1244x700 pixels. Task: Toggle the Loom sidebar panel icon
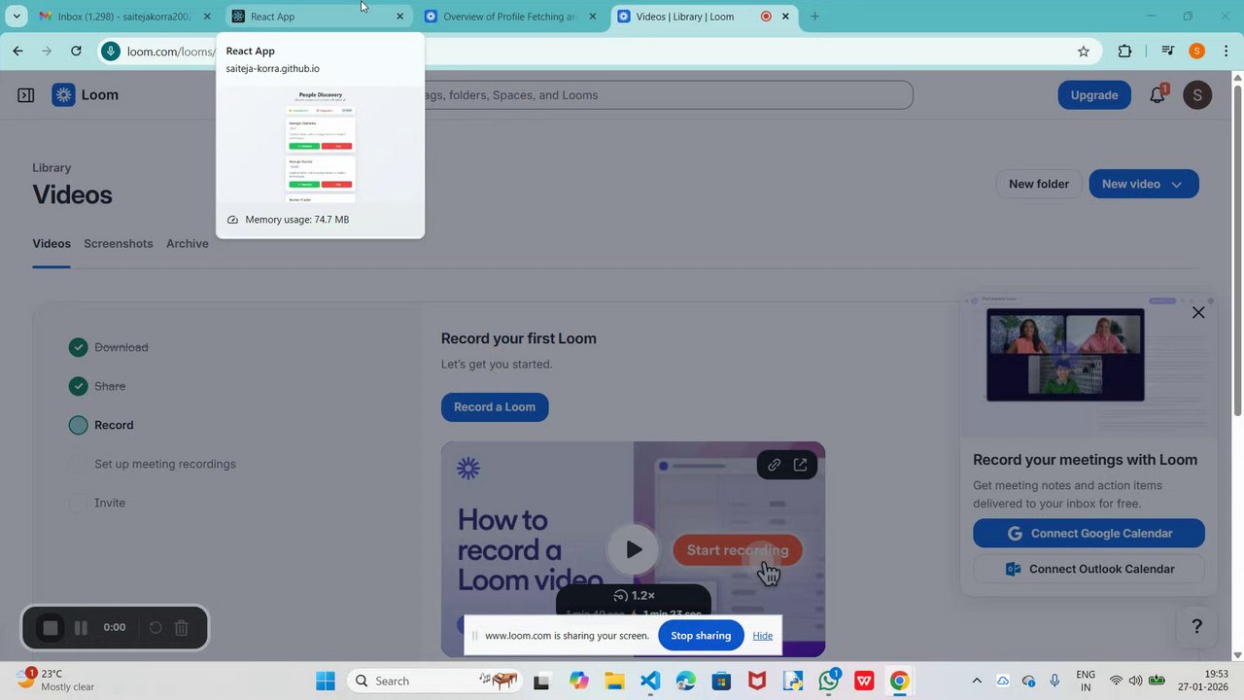pos(26,95)
